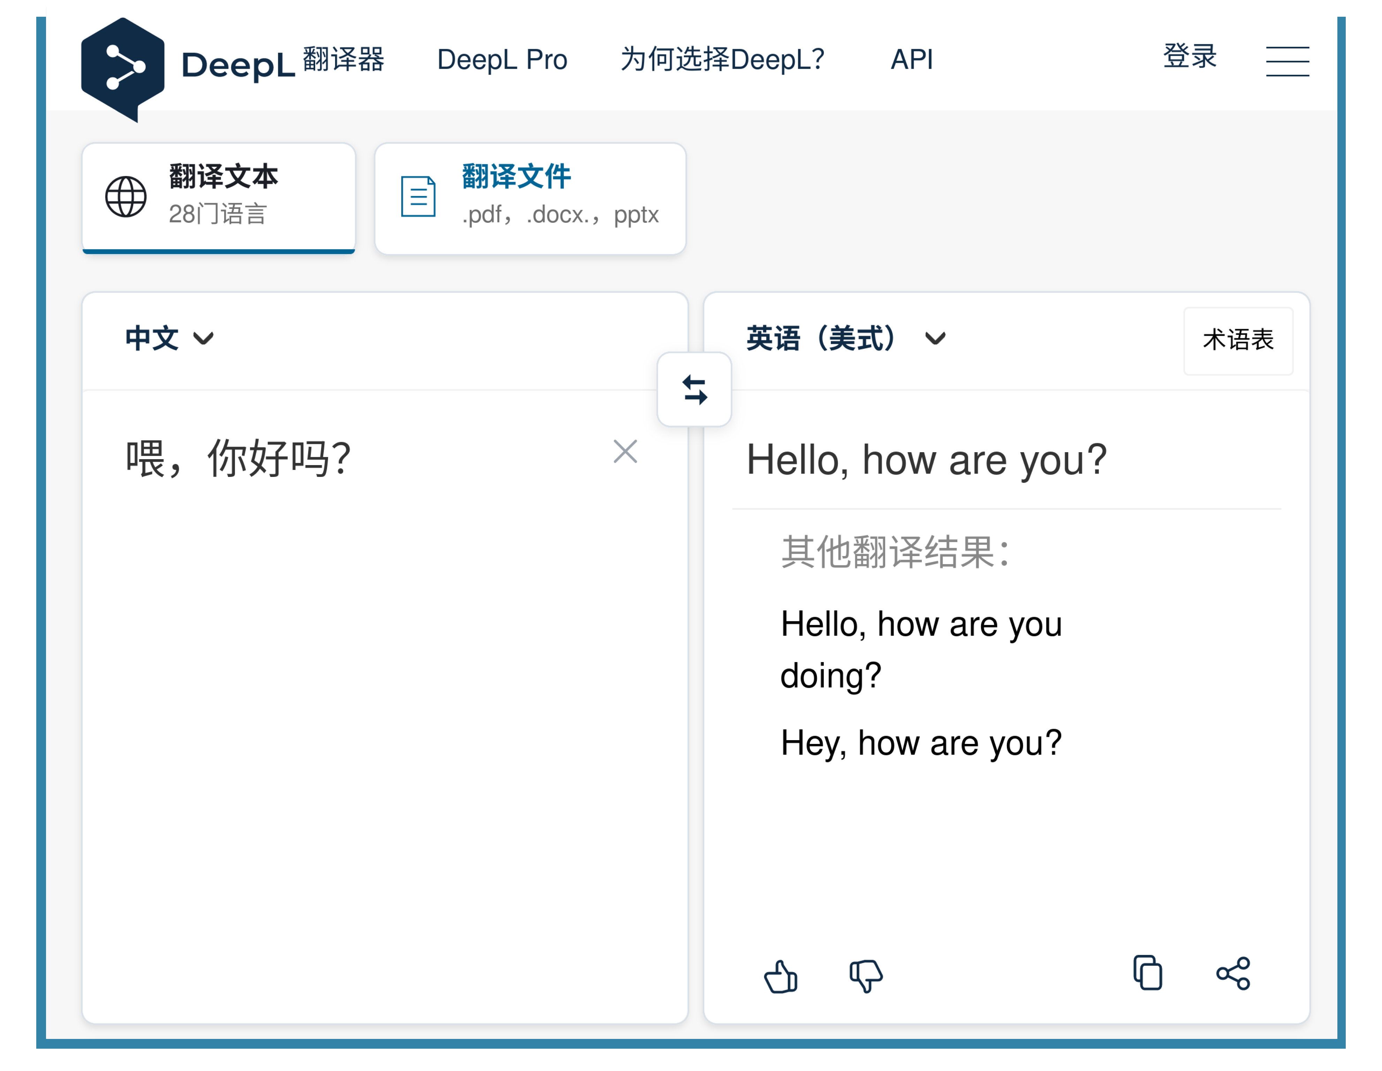Clear the source text with the X
1382x1071 pixels.
tap(625, 451)
